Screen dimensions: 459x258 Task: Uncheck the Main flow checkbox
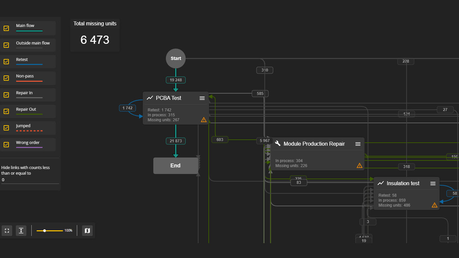pos(6,28)
